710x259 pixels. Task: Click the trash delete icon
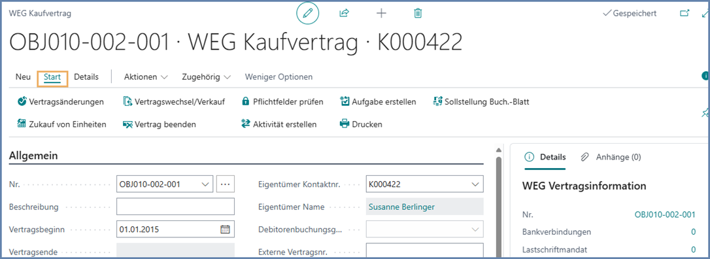[418, 14]
